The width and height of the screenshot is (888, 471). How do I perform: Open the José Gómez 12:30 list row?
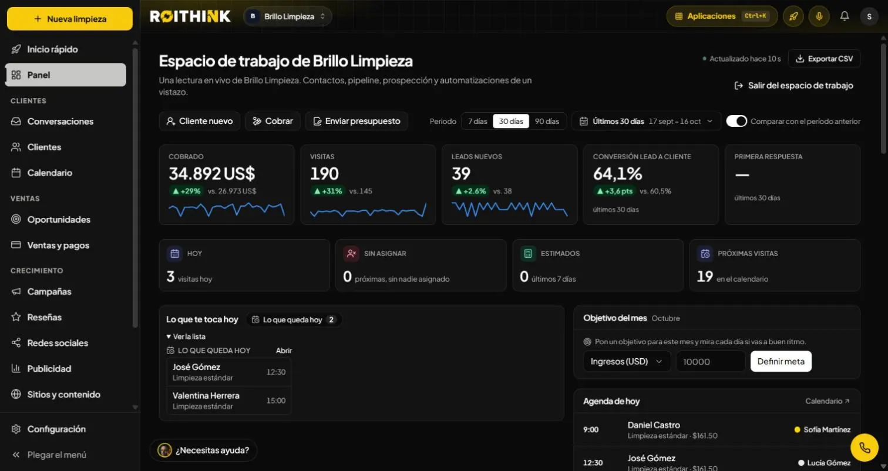(229, 372)
